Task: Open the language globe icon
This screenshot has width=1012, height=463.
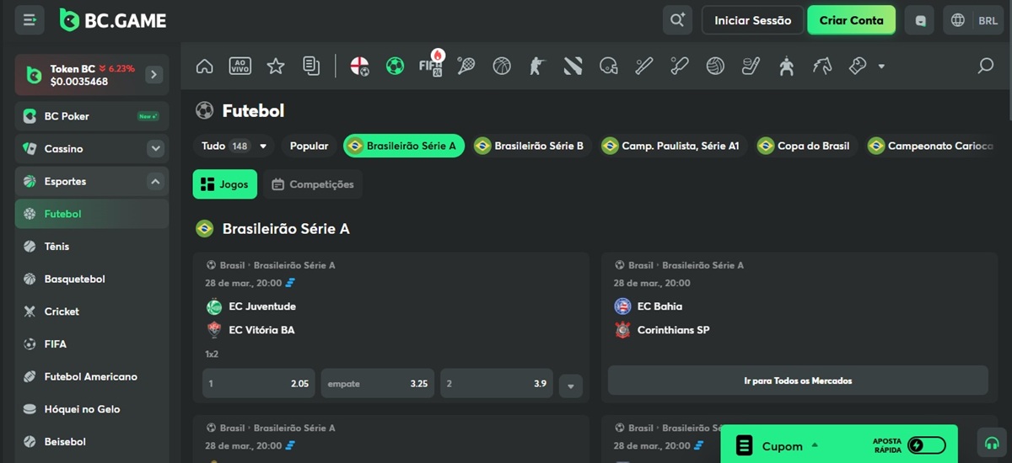Action: point(958,20)
